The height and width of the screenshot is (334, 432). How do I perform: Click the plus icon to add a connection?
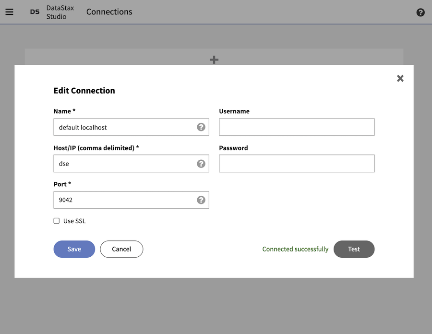[214, 60]
